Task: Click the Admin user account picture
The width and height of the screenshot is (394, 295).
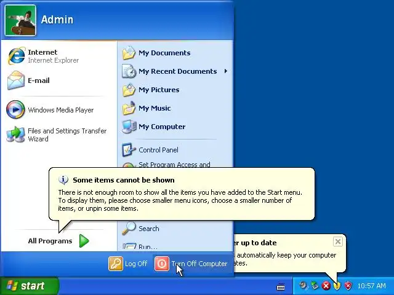Action: click(x=20, y=20)
